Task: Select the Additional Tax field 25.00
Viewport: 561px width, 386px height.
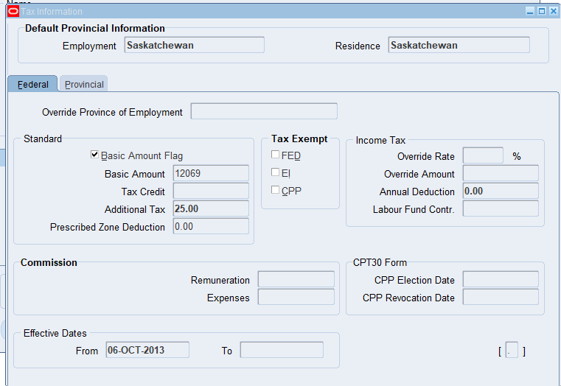Action: [211, 208]
